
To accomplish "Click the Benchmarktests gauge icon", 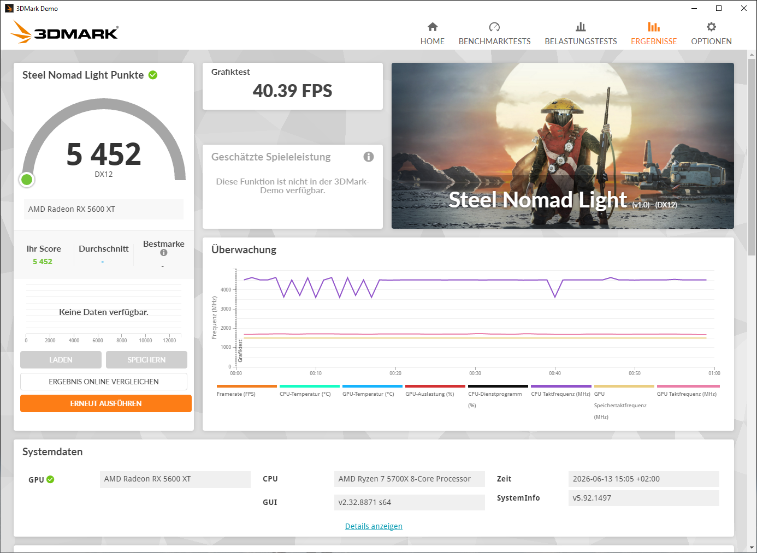I will (494, 27).
